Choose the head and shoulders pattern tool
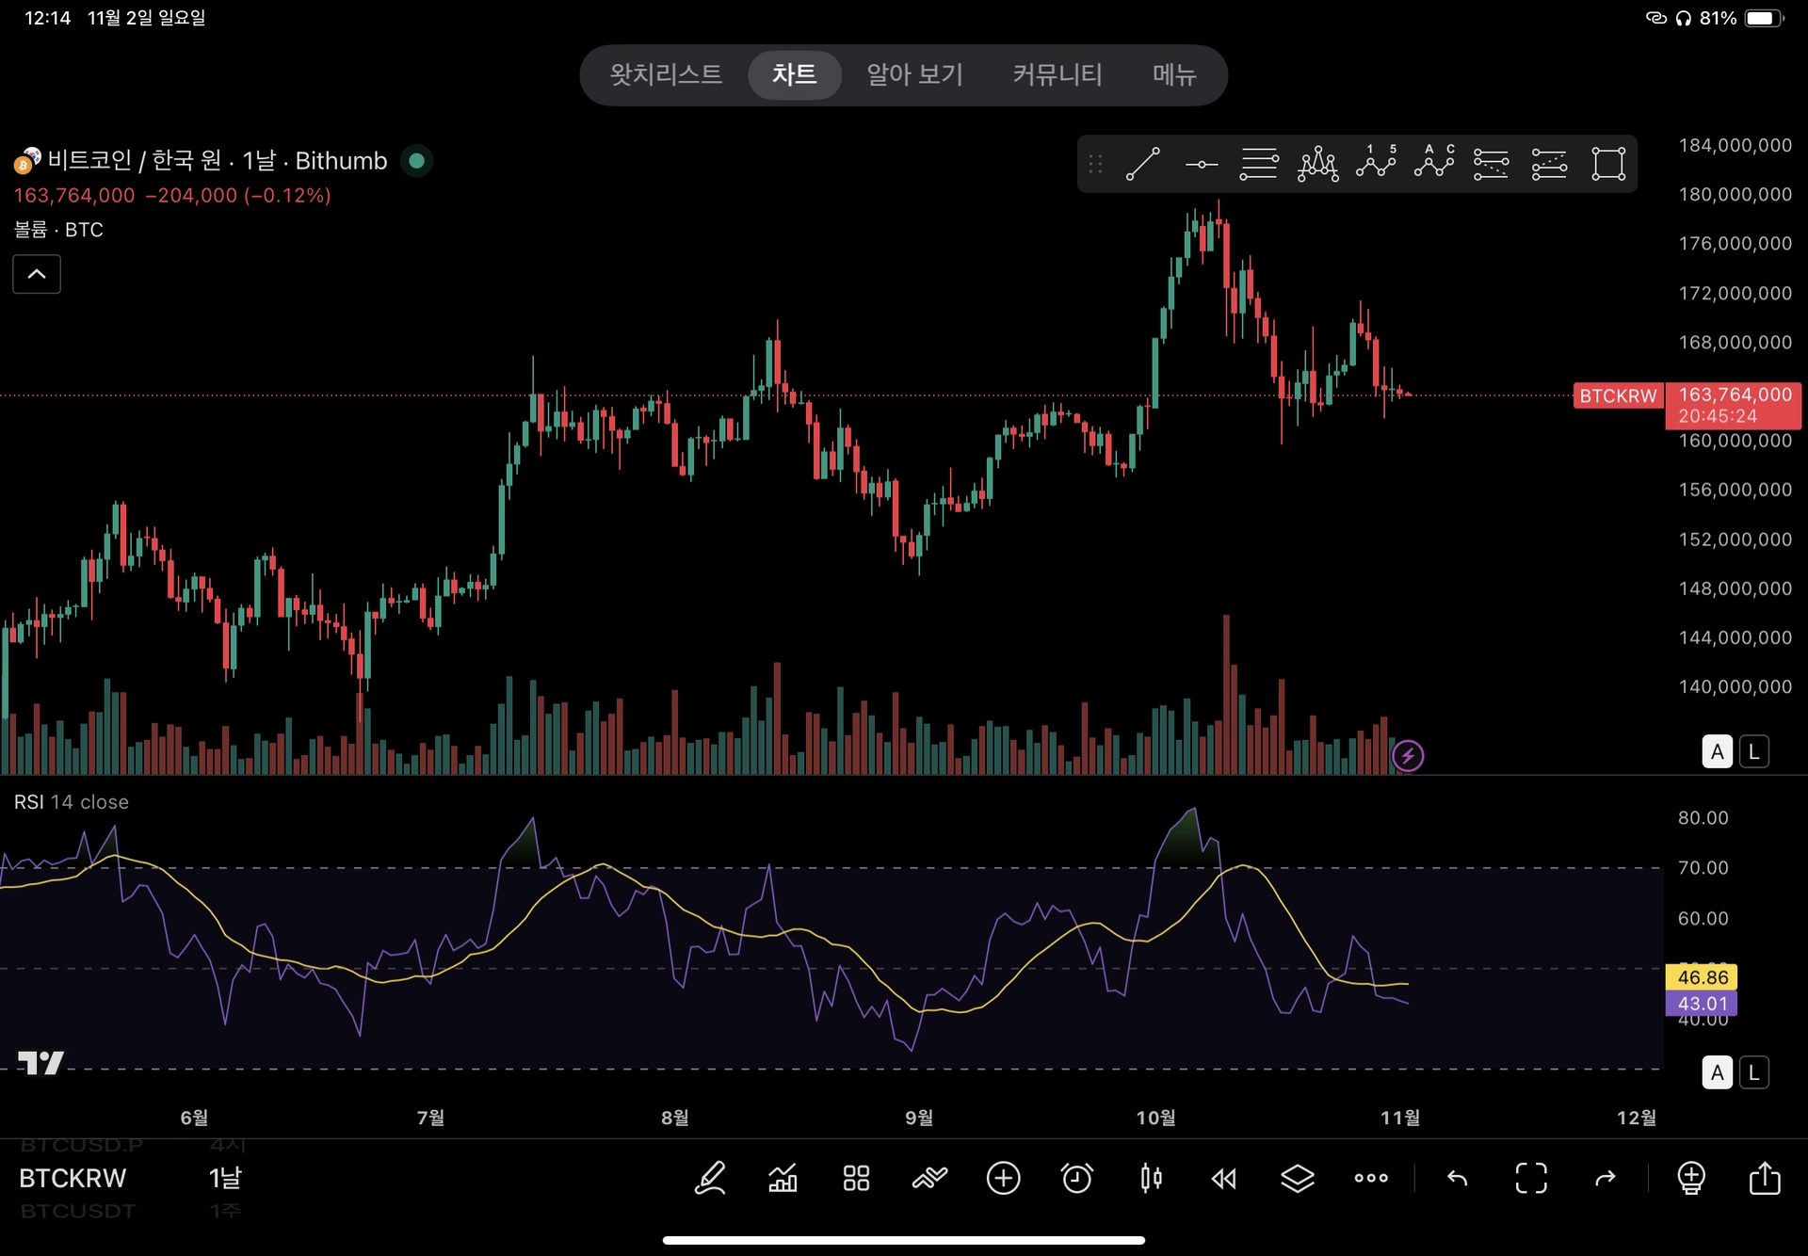The image size is (1808, 1256). pos(1317,164)
